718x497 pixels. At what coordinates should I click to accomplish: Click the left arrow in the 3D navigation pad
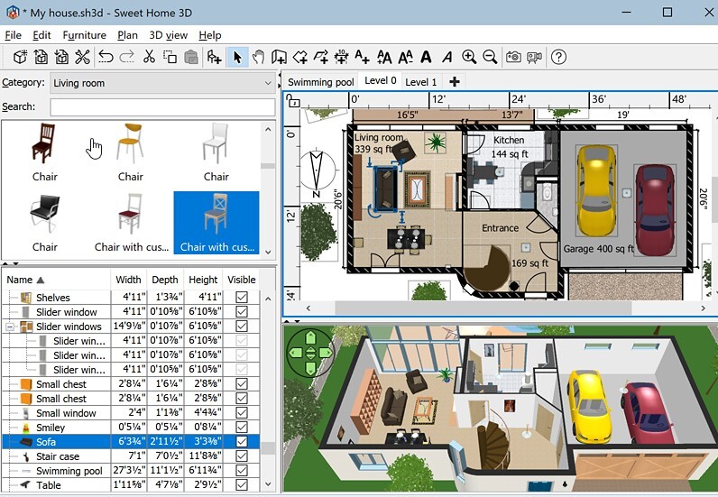pos(296,353)
